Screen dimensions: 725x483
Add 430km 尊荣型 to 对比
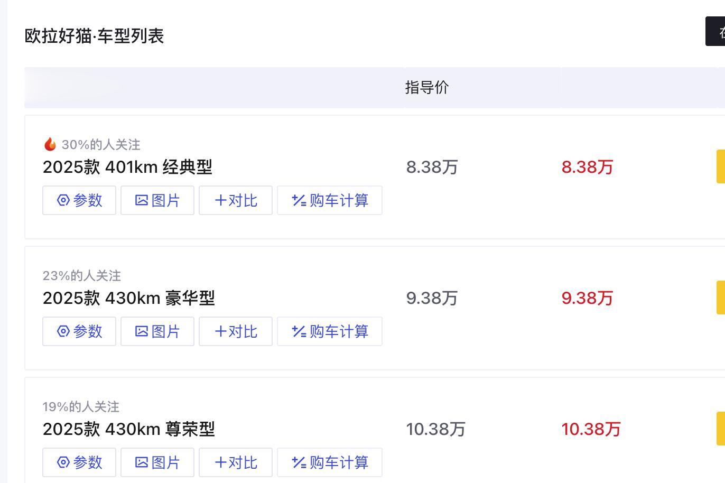[x=236, y=462]
